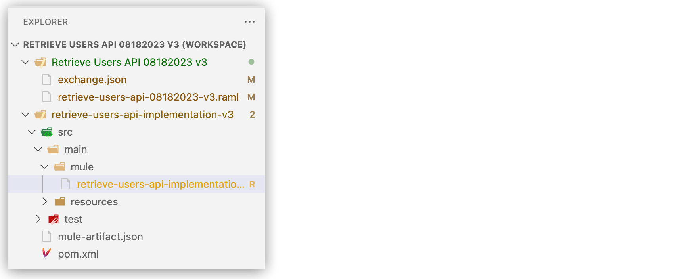Click the red test folder icon
The height and width of the screenshot is (279, 674).
click(53, 219)
